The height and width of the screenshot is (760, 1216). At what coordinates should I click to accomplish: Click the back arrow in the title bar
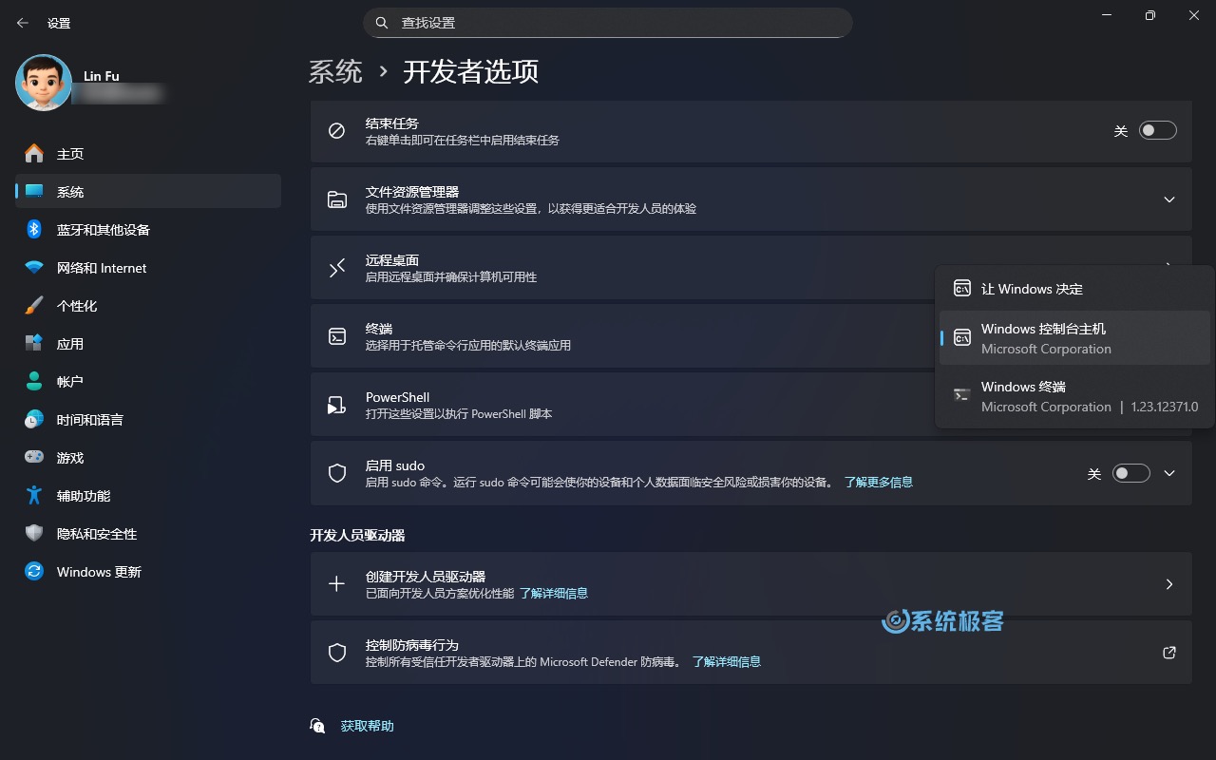coord(23,23)
